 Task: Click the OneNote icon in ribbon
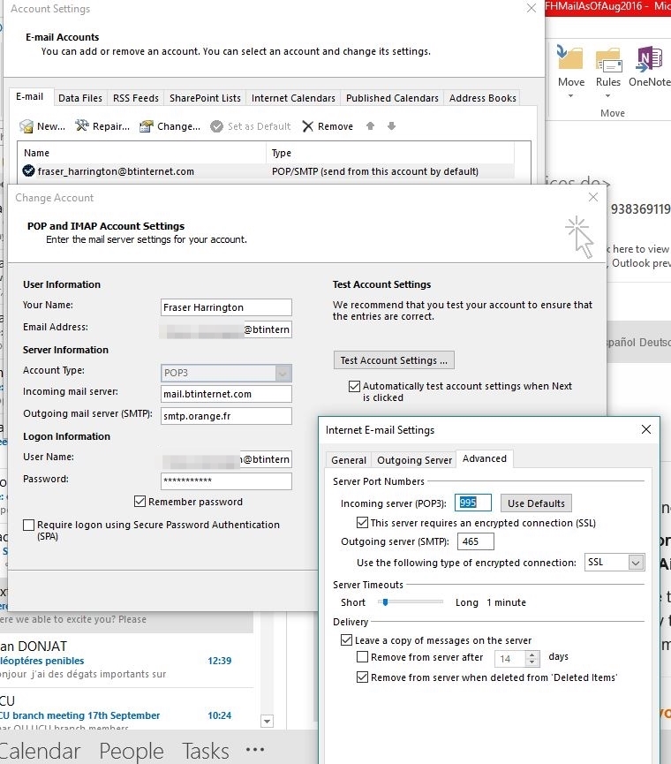(x=649, y=60)
